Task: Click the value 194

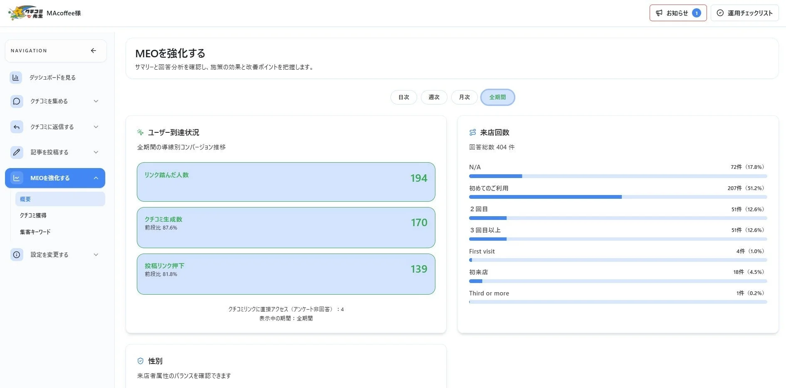Action: click(419, 178)
